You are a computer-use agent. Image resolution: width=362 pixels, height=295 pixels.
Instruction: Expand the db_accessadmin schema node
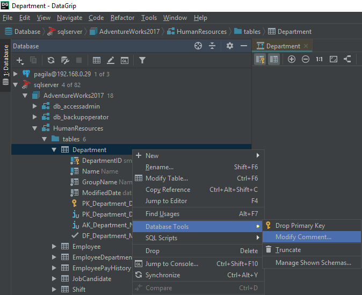coord(35,106)
